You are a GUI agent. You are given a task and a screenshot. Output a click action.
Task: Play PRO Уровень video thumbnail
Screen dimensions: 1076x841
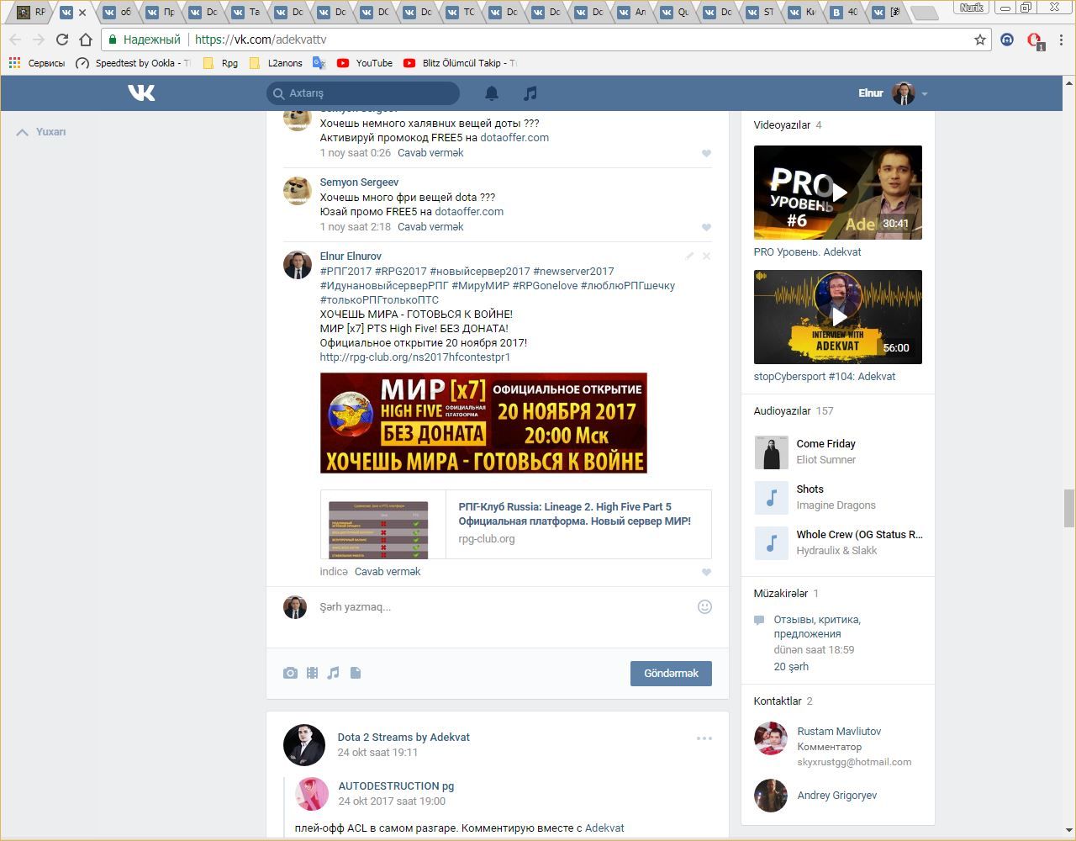point(838,193)
